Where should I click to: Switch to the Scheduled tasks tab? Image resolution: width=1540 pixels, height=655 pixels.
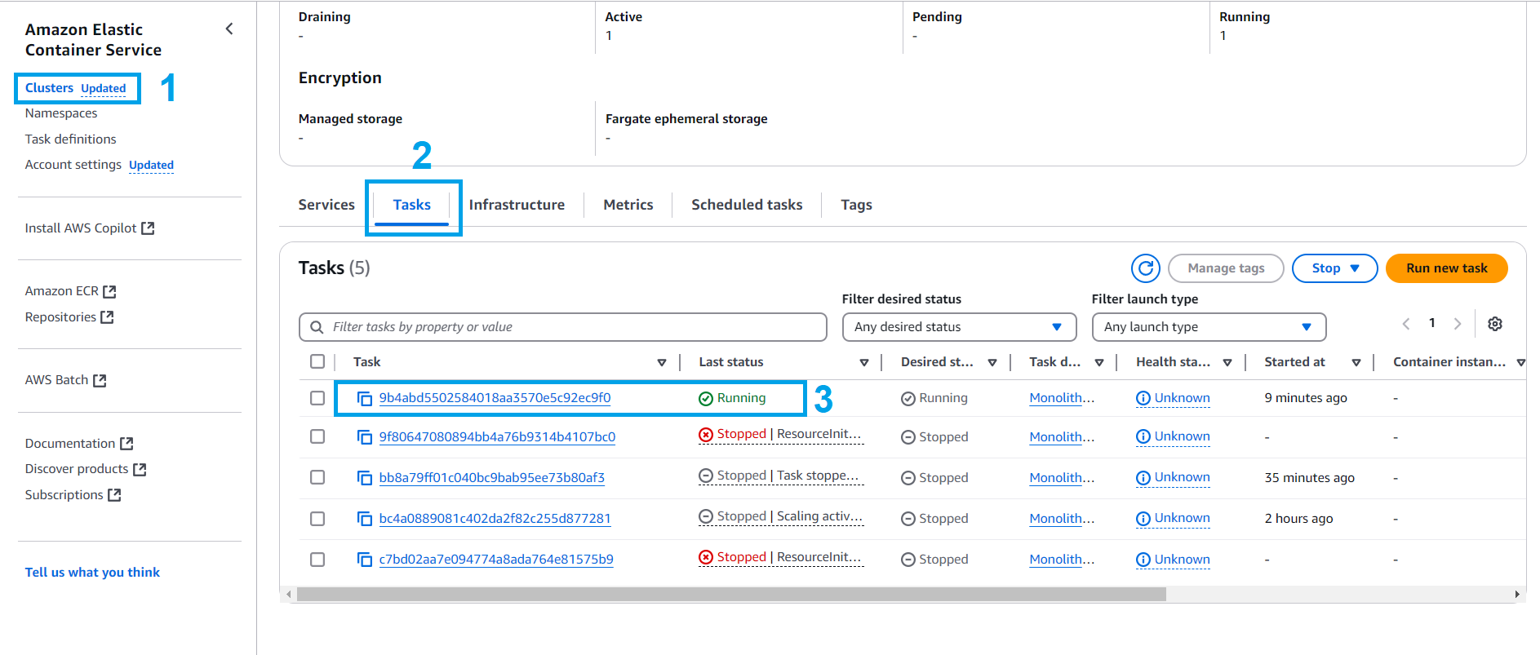point(747,205)
